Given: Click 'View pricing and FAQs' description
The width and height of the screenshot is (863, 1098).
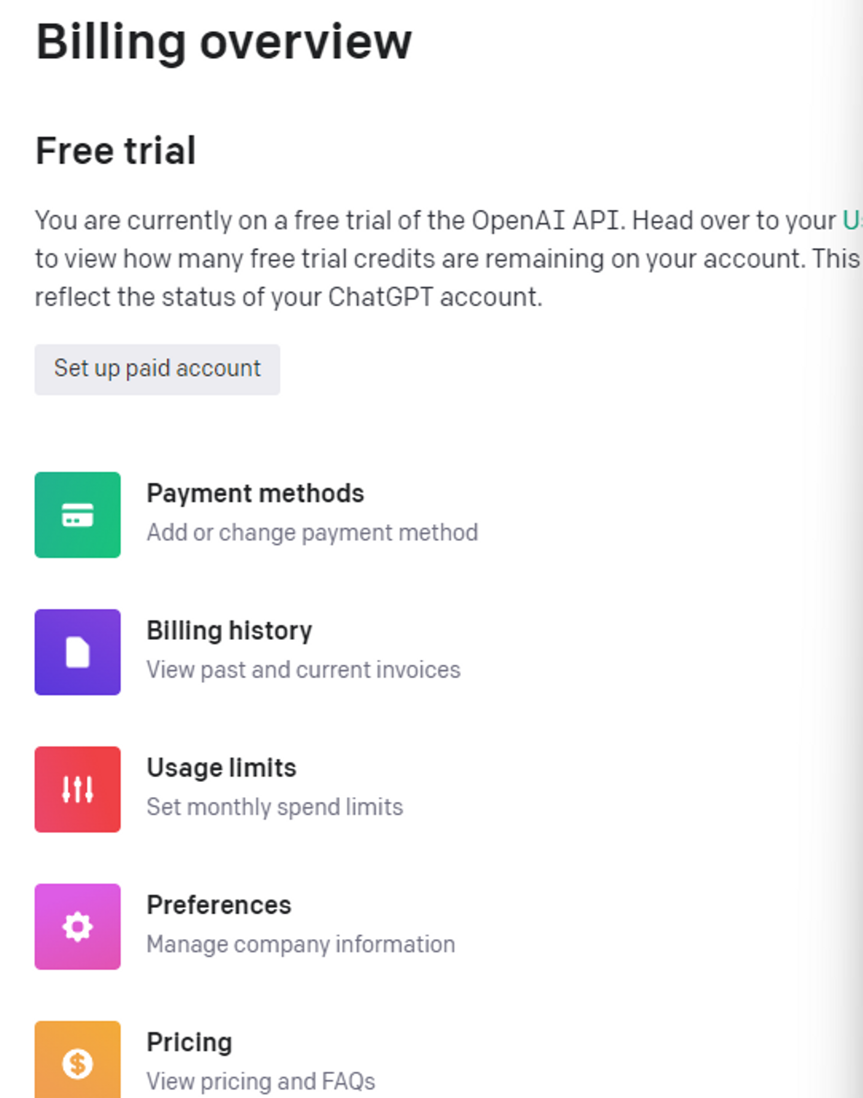Looking at the screenshot, I should 261,1082.
